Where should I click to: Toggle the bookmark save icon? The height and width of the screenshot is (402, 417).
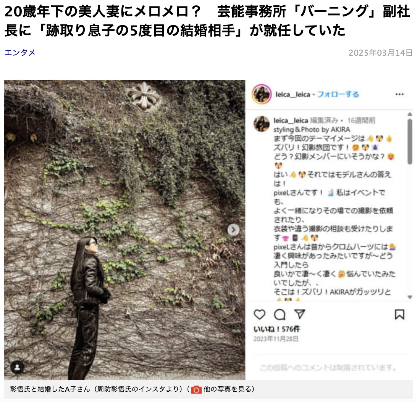point(399,314)
